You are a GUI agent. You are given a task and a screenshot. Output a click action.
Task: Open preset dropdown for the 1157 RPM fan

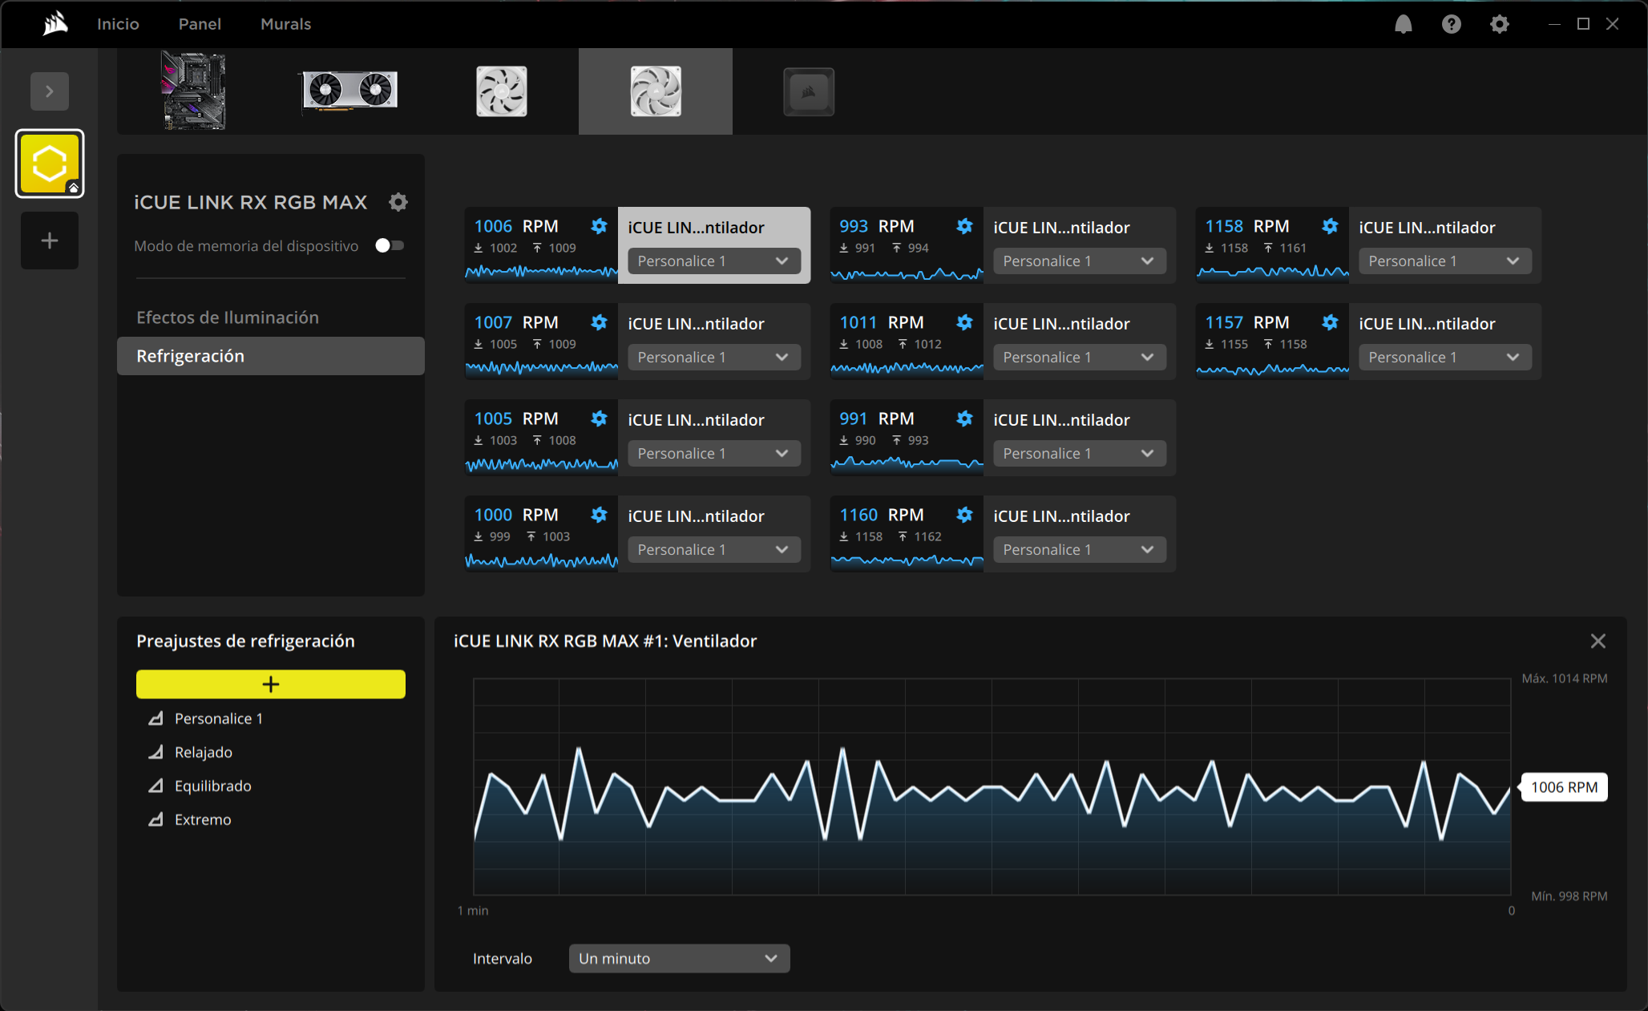[1445, 358]
